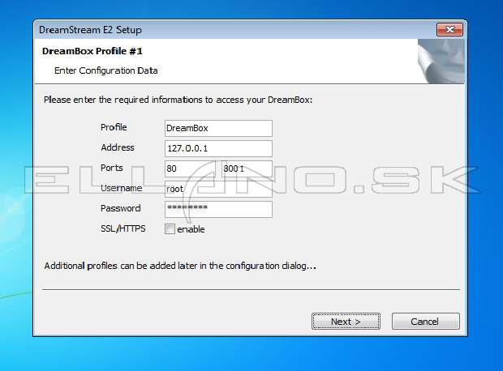Screen dimensions: 503x371
Task: Click the 'DreamBox Profile #1' heading
Action: tap(92, 51)
